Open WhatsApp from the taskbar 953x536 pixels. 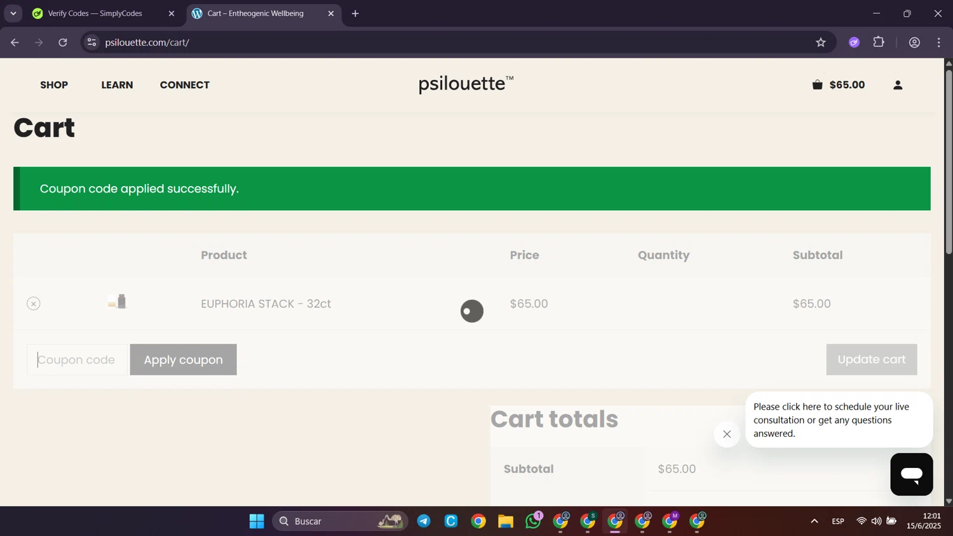click(x=534, y=521)
